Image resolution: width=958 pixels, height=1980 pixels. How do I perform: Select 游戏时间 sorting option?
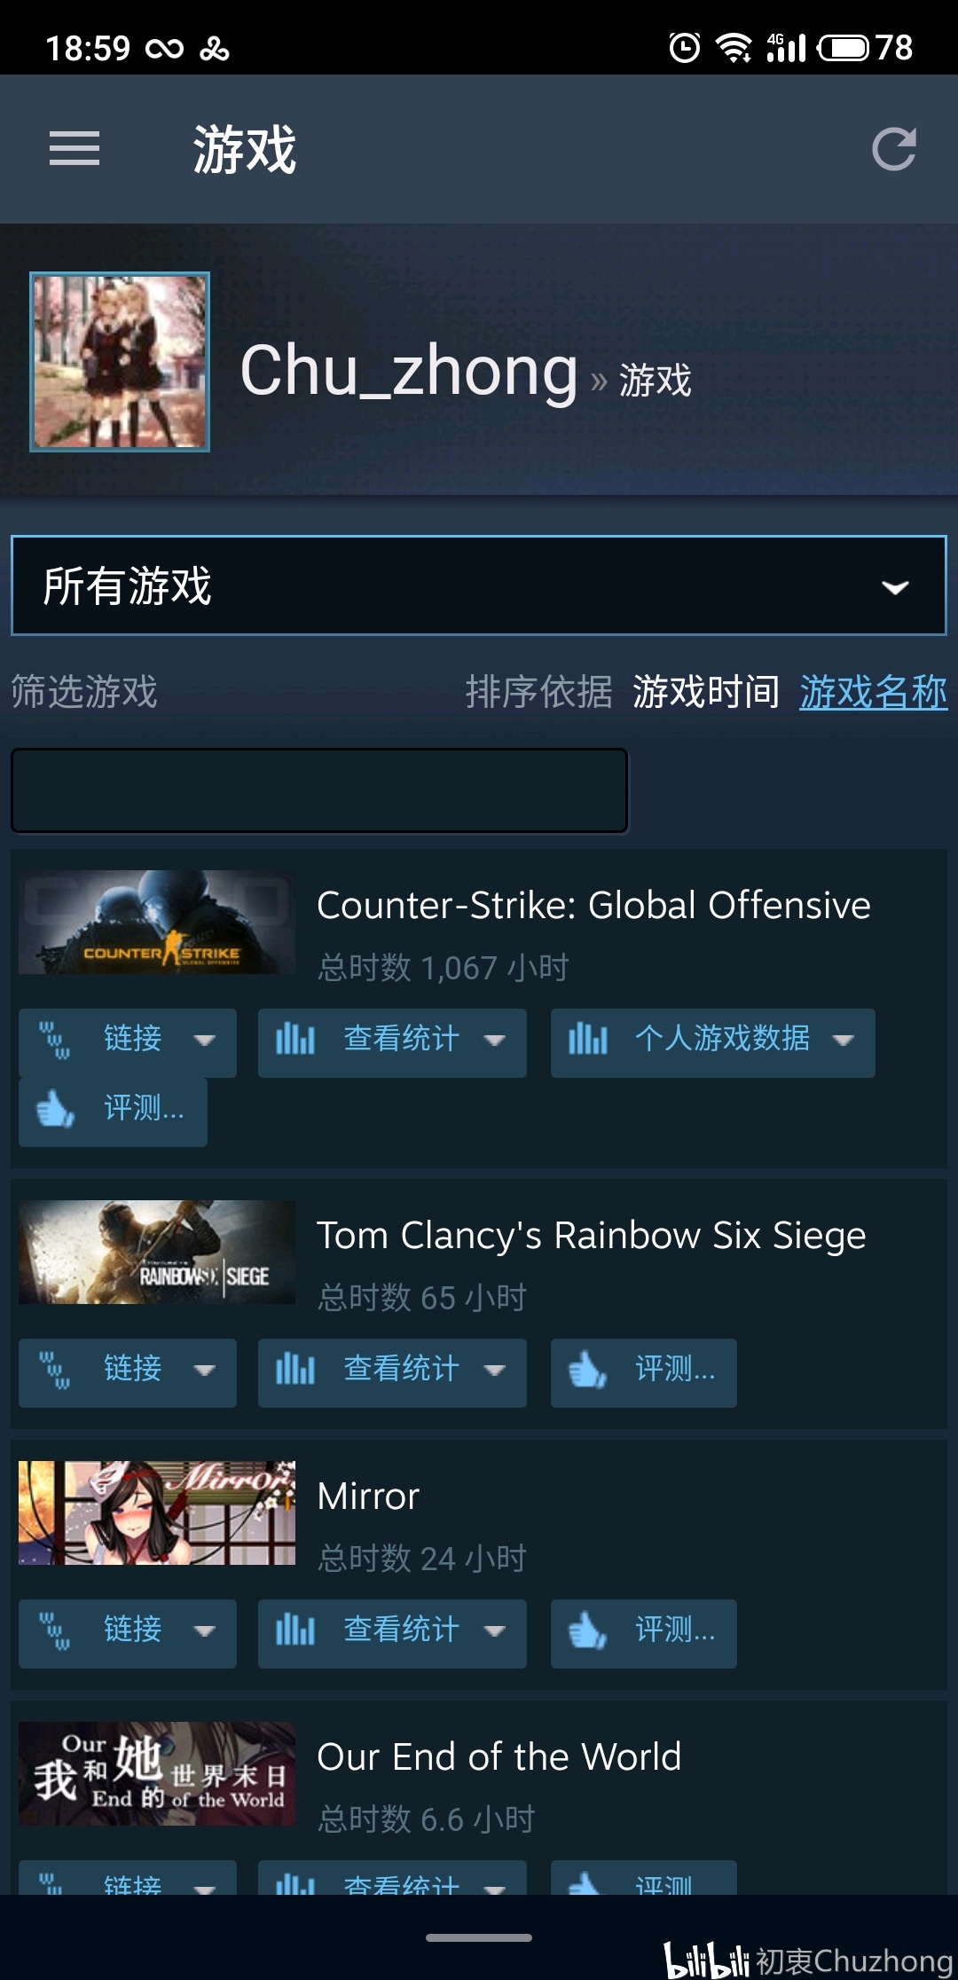[x=706, y=692]
